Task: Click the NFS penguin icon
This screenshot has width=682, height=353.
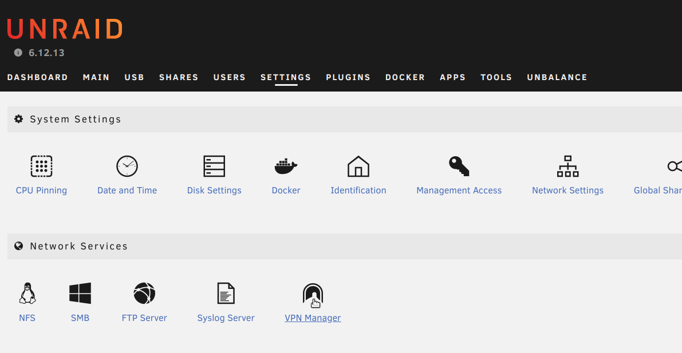Action: tap(27, 293)
